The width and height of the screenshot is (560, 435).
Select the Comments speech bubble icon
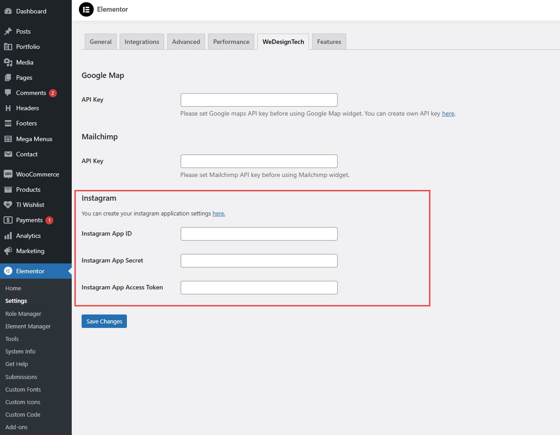coord(8,93)
